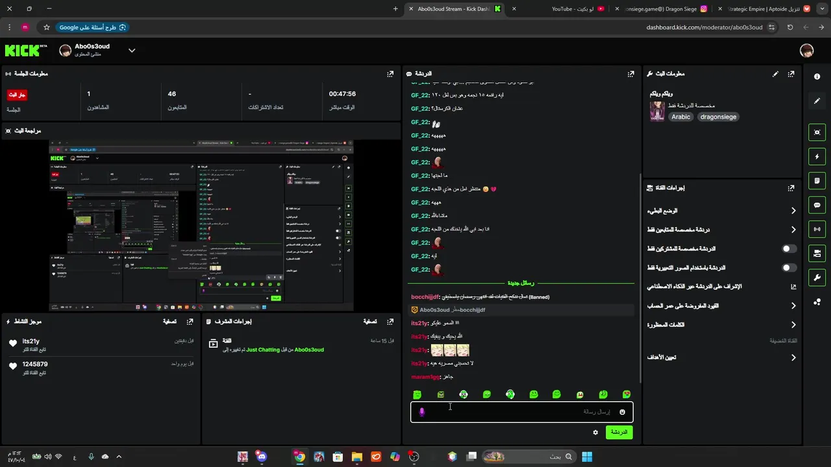Click the Arabic language tag

pos(680,117)
